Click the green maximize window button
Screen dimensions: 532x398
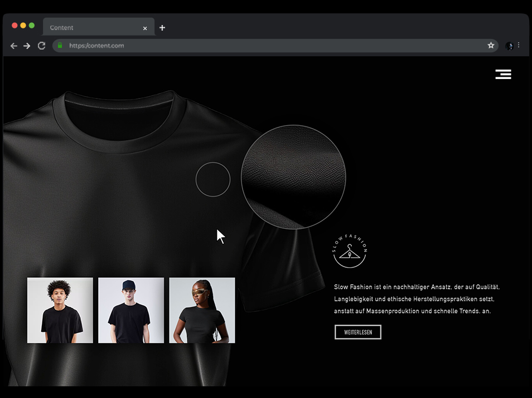pyautogui.click(x=32, y=26)
